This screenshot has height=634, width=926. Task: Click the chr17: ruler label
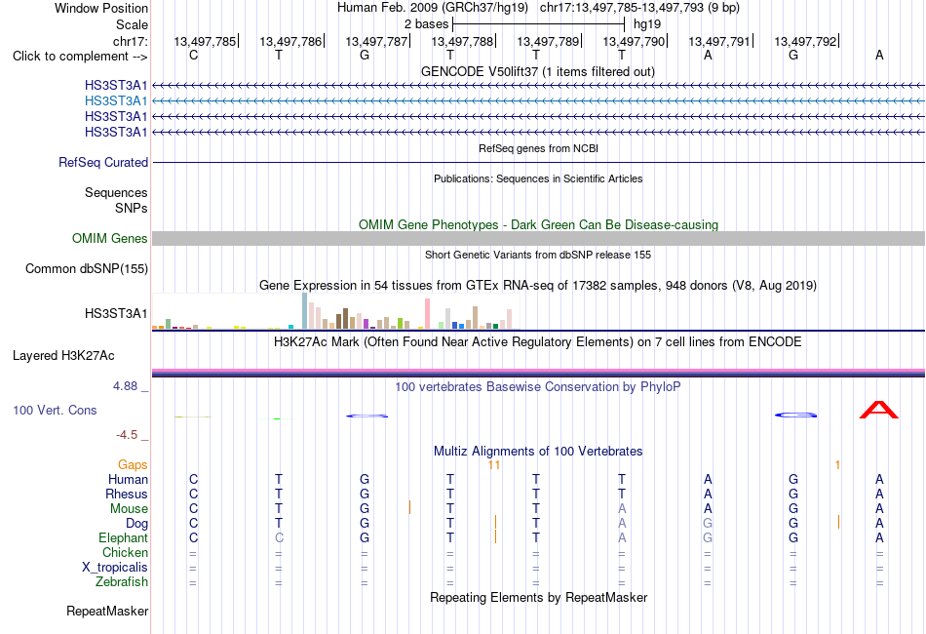coord(130,41)
